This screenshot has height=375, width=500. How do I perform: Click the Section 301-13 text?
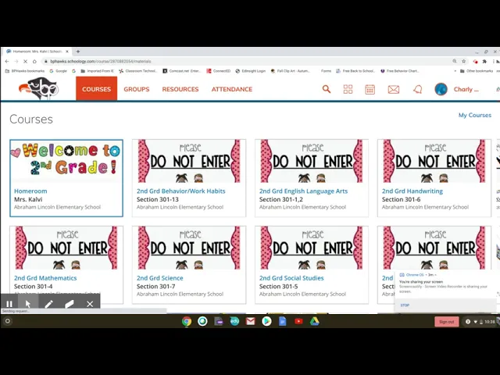pyautogui.click(x=158, y=199)
